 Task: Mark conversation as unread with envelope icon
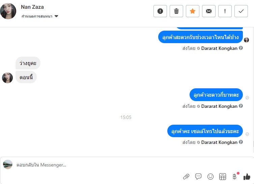tap(209, 11)
